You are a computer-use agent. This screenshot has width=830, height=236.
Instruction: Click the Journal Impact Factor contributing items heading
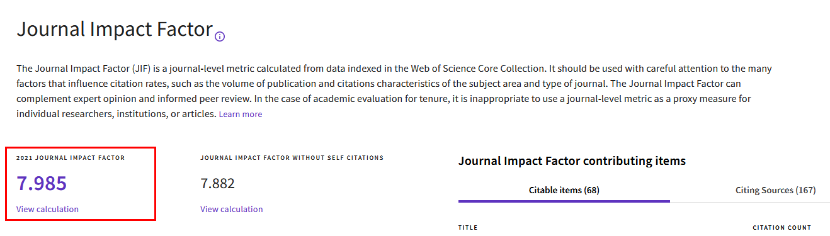(x=572, y=161)
